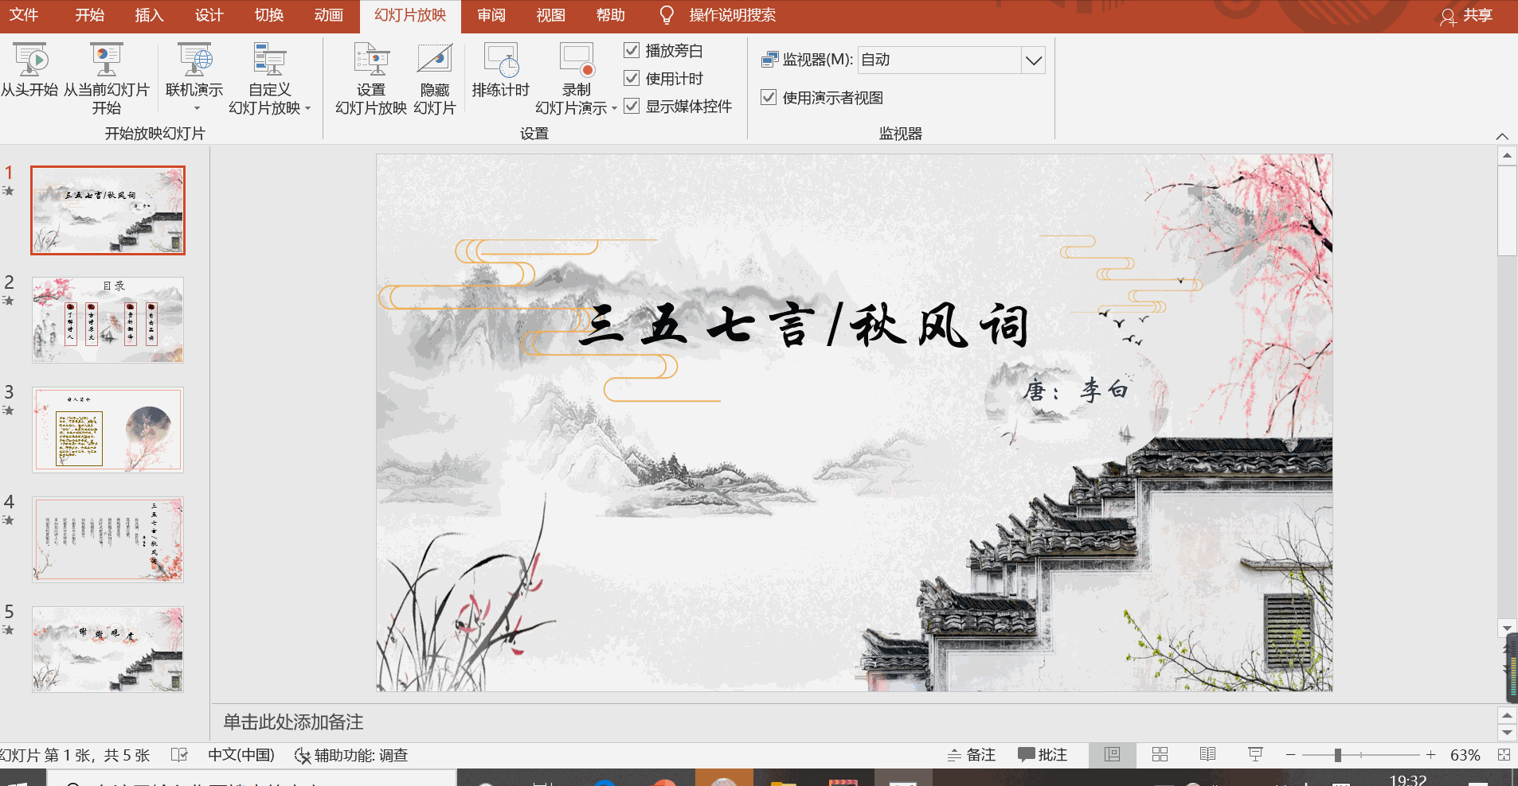Collapse the ribbon with chevron
Viewport: 1518px width, 786px height.
(1502, 136)
